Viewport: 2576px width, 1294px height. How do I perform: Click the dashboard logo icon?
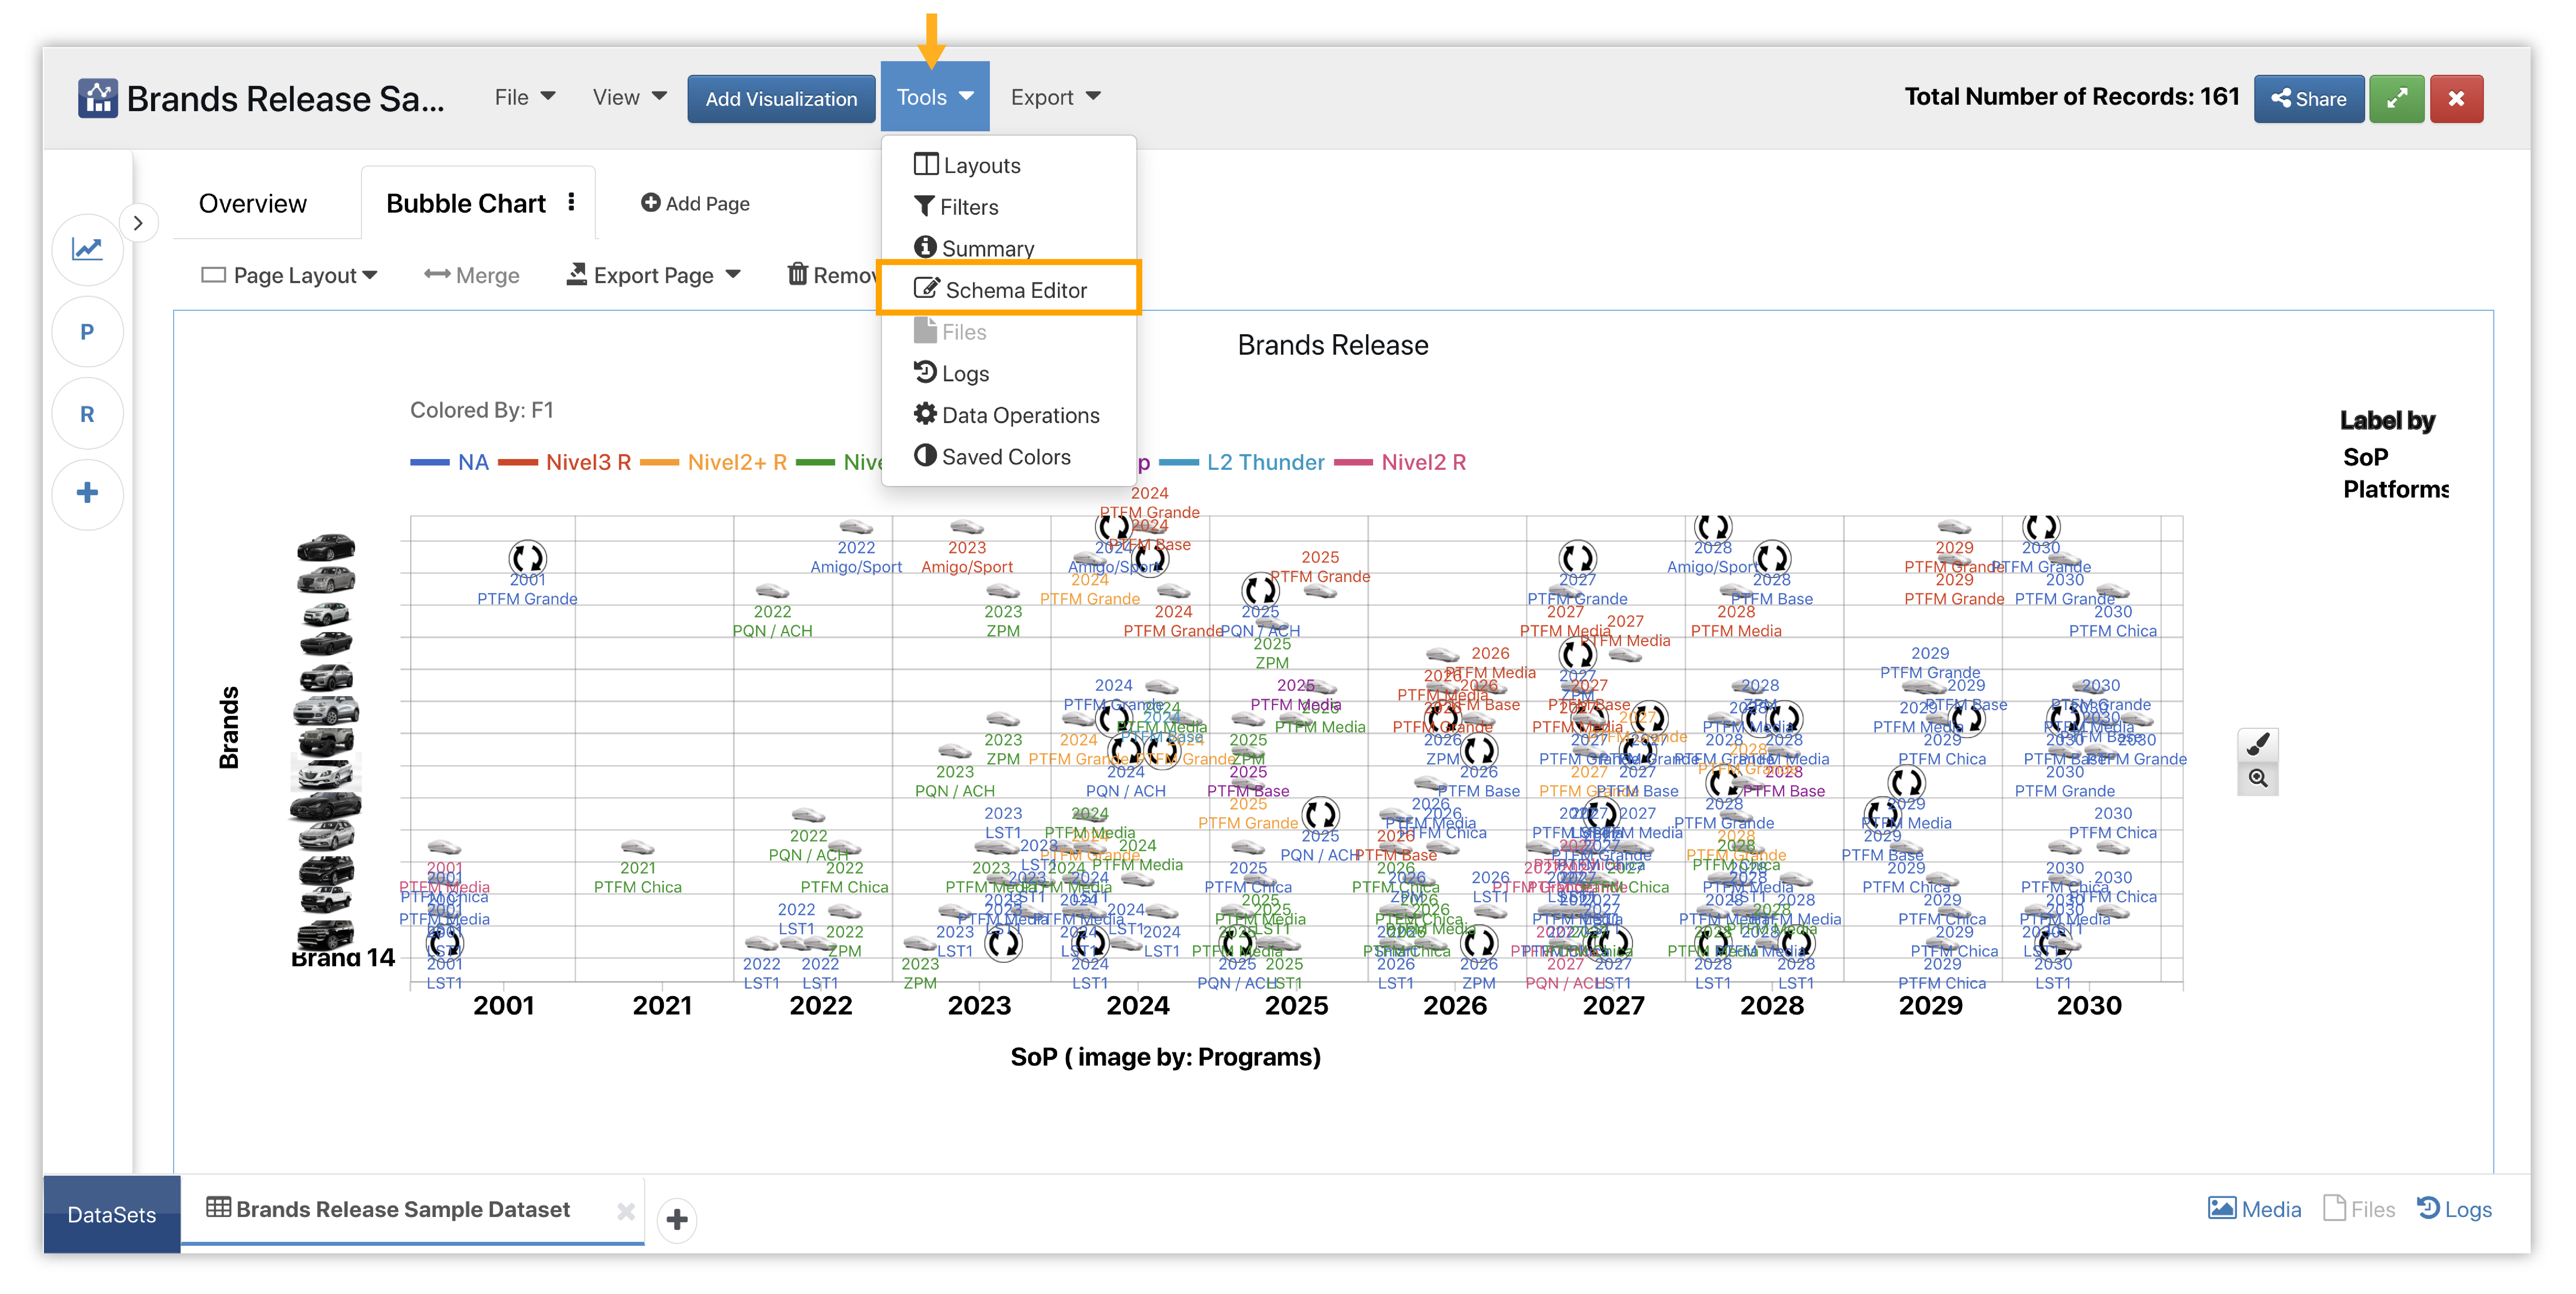point(98,98)
